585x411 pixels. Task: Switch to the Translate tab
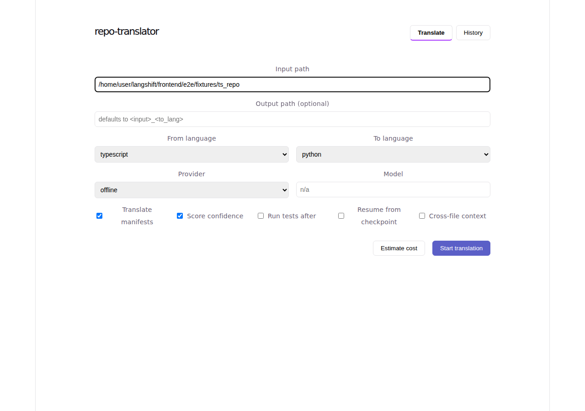[431, 33]
